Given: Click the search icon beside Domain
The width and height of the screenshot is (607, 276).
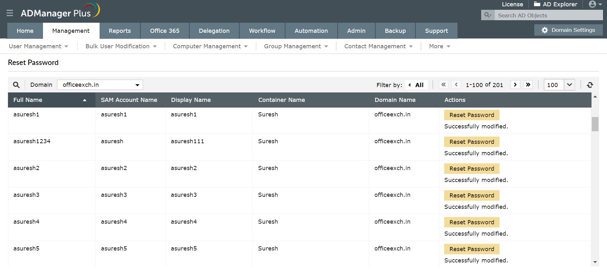Looking at the screenshot, I should (16, 85).
